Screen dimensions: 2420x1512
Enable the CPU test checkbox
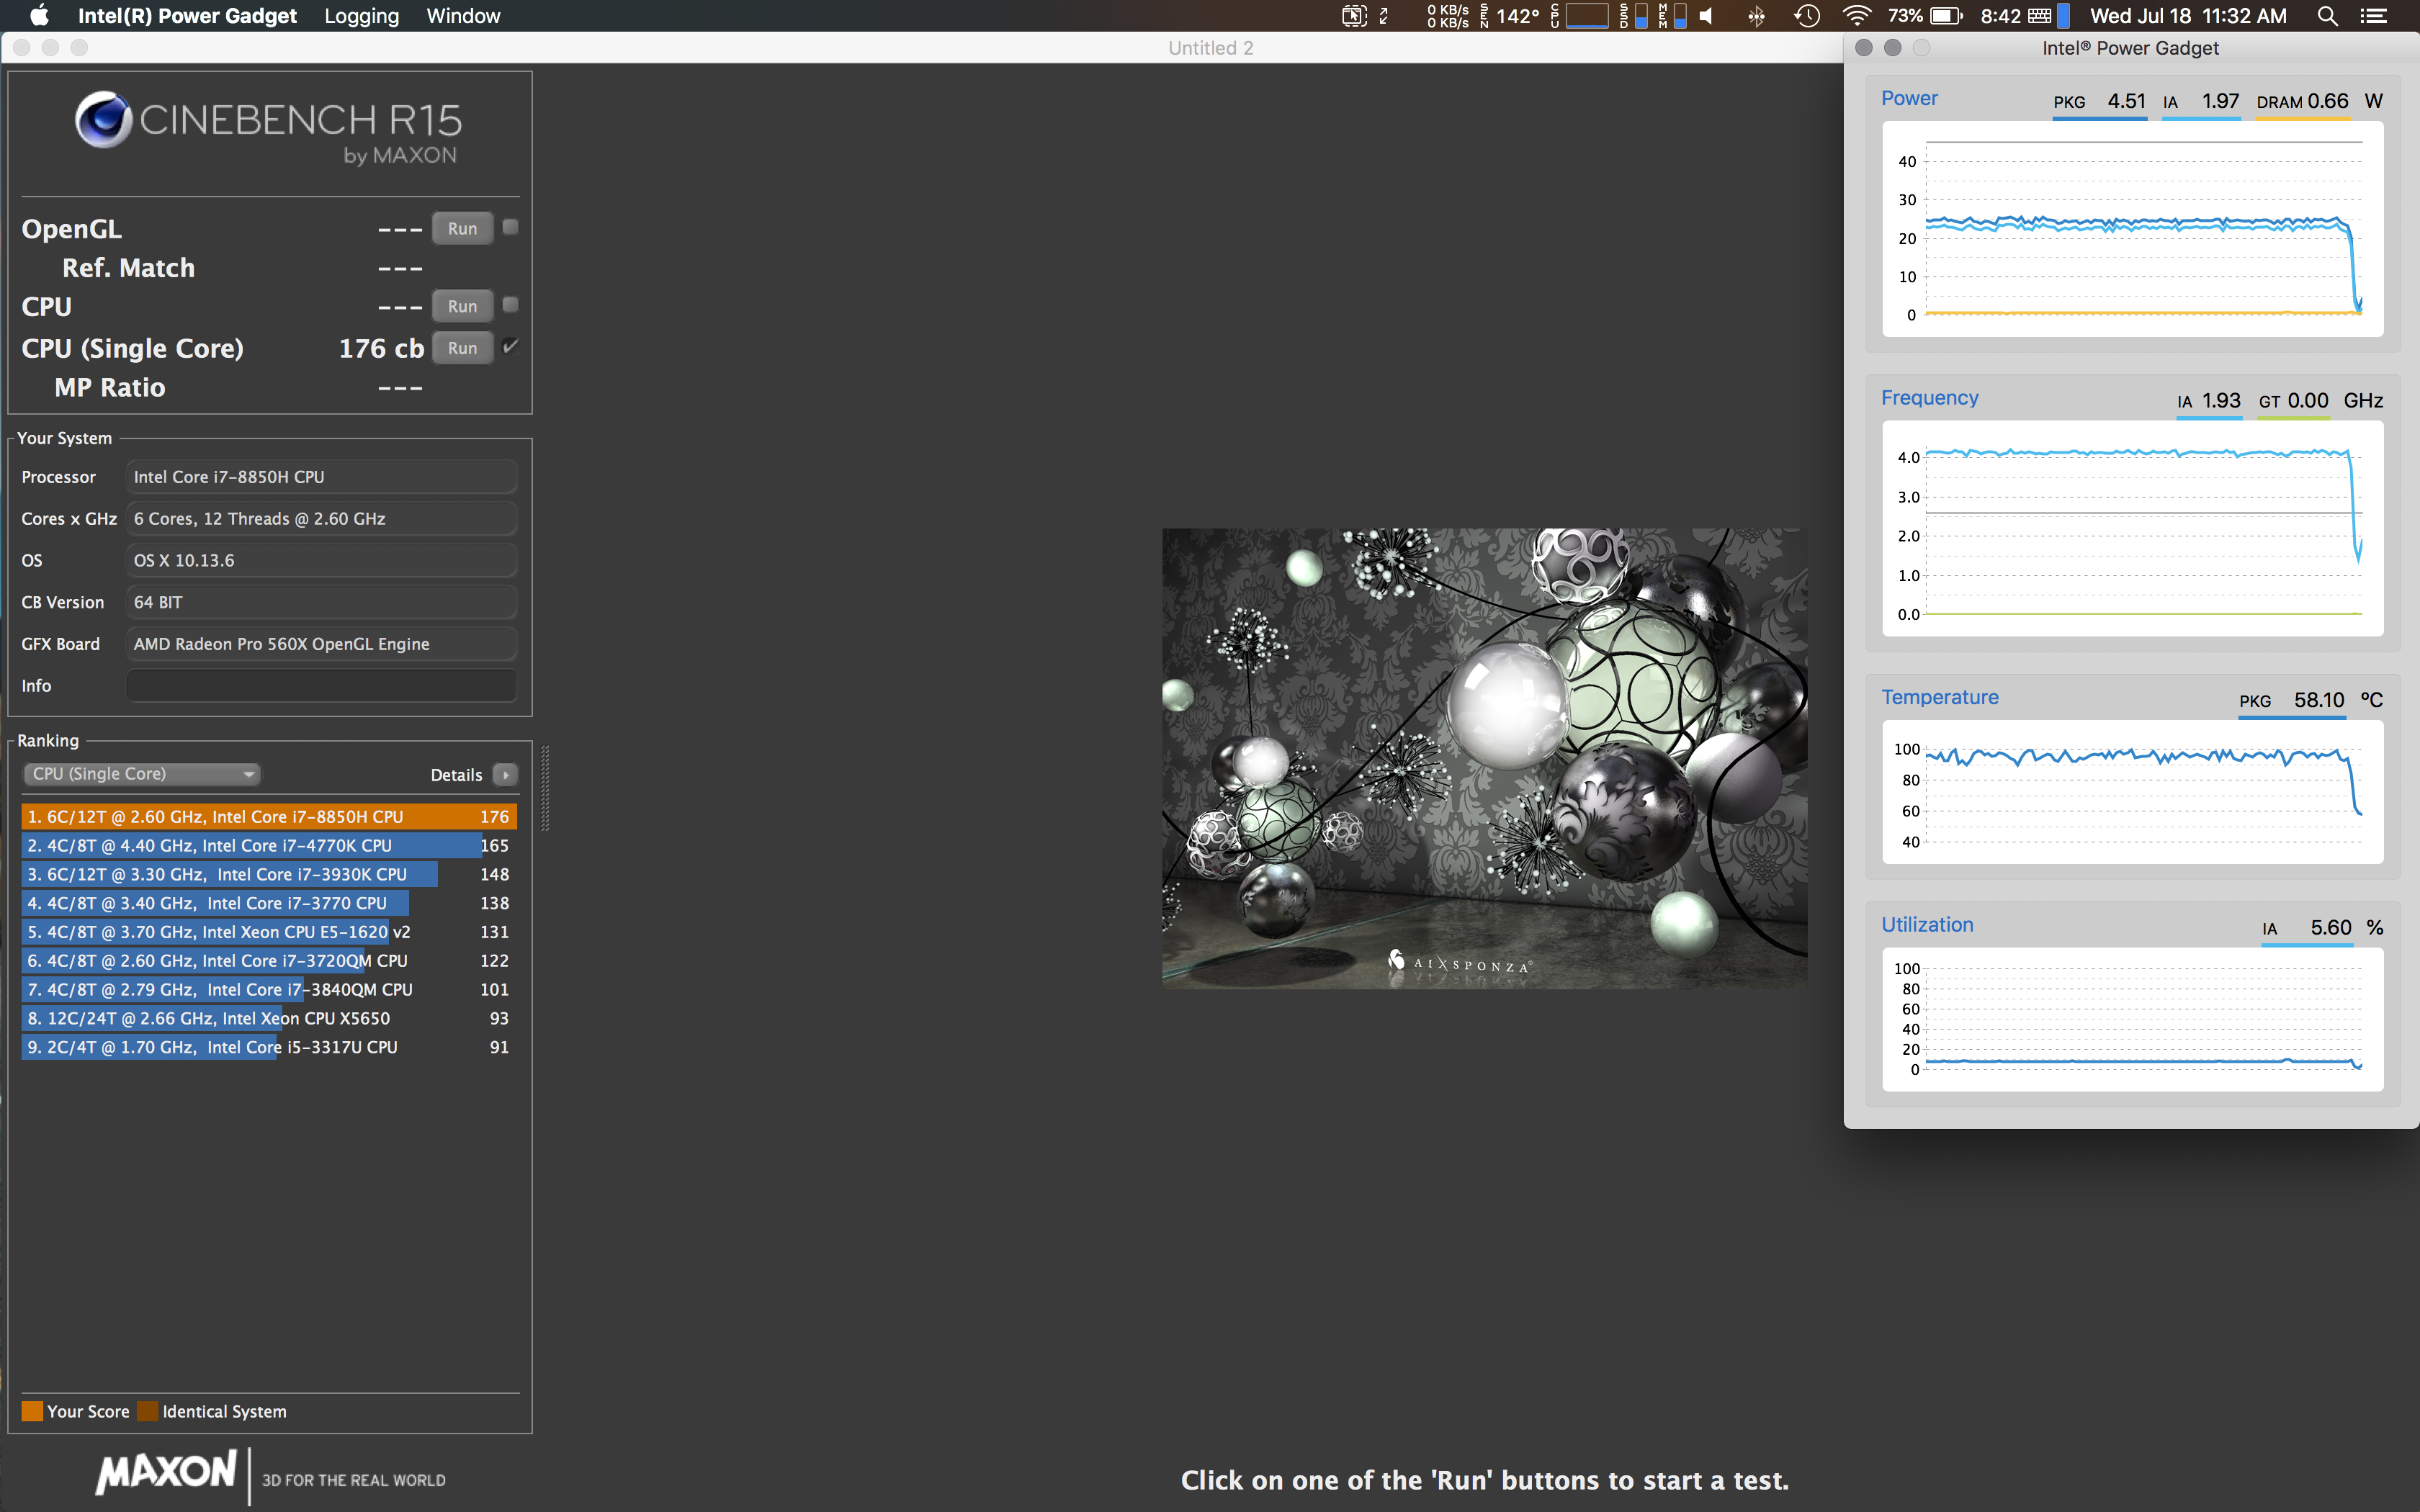pyautogui.click(x=510, y=305)
